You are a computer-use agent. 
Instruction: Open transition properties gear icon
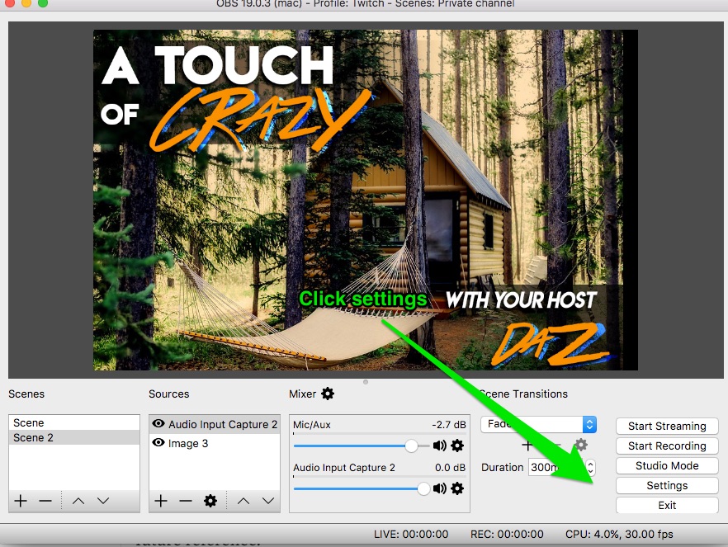click(581, 445)
